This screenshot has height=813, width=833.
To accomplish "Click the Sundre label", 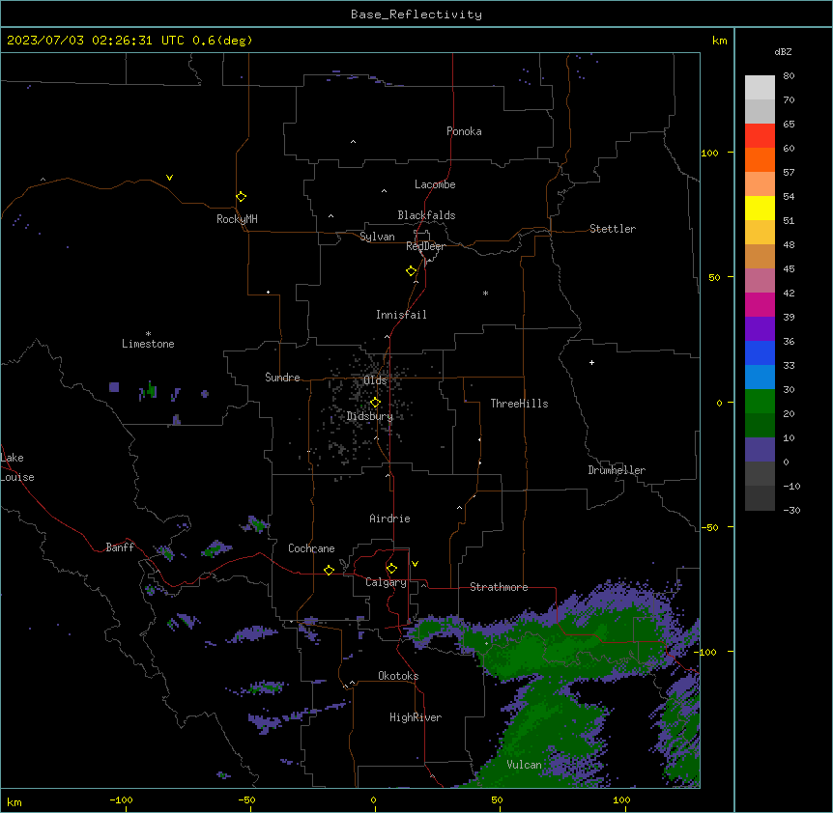I will (x=282, y=378).
